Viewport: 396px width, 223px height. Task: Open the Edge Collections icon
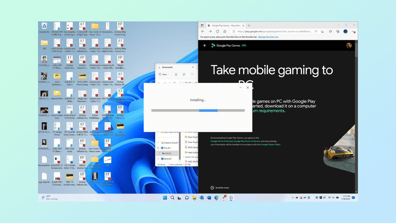pos(338,31)
